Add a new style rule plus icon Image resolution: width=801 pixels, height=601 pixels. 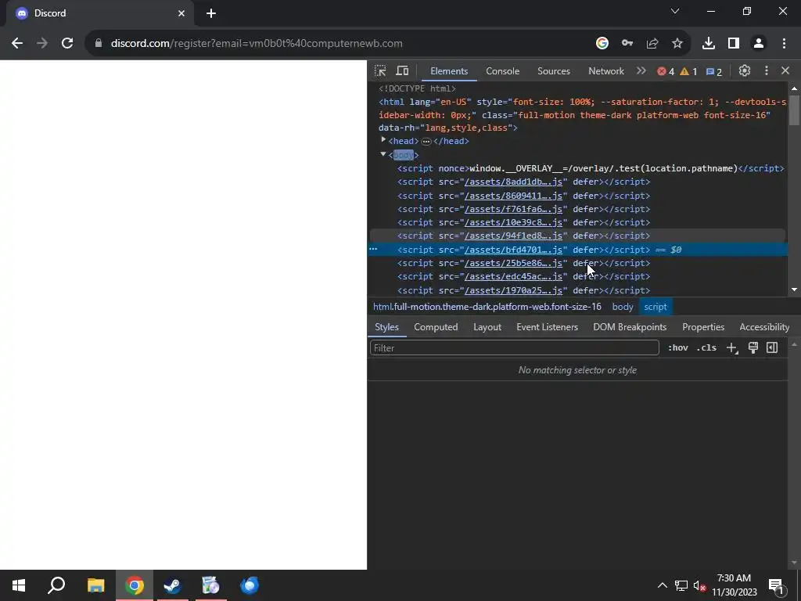click(732, 348)
